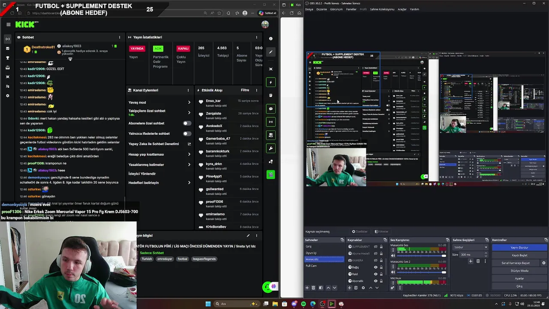Open the OBS Araçlar menu

click(402, 9)
